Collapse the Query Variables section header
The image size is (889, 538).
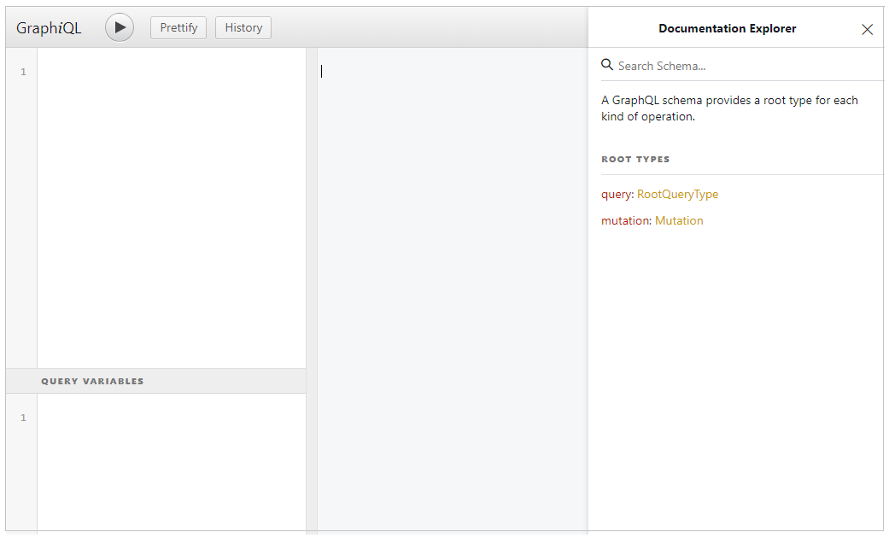[92, 381]
